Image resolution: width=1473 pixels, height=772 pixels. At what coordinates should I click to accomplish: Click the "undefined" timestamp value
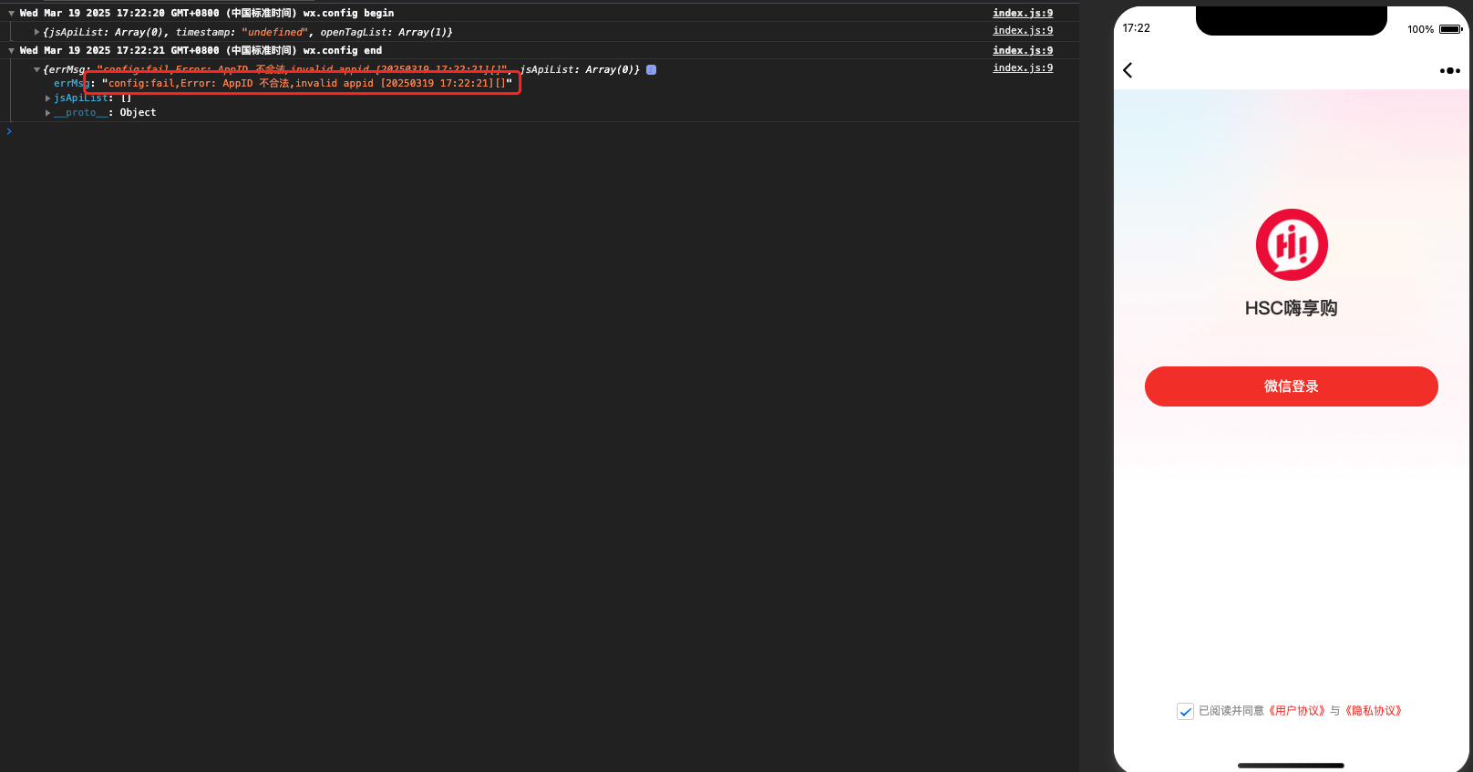click(x=275, y=32)
